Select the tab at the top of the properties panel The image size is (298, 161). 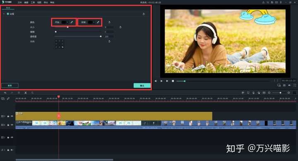8,8
